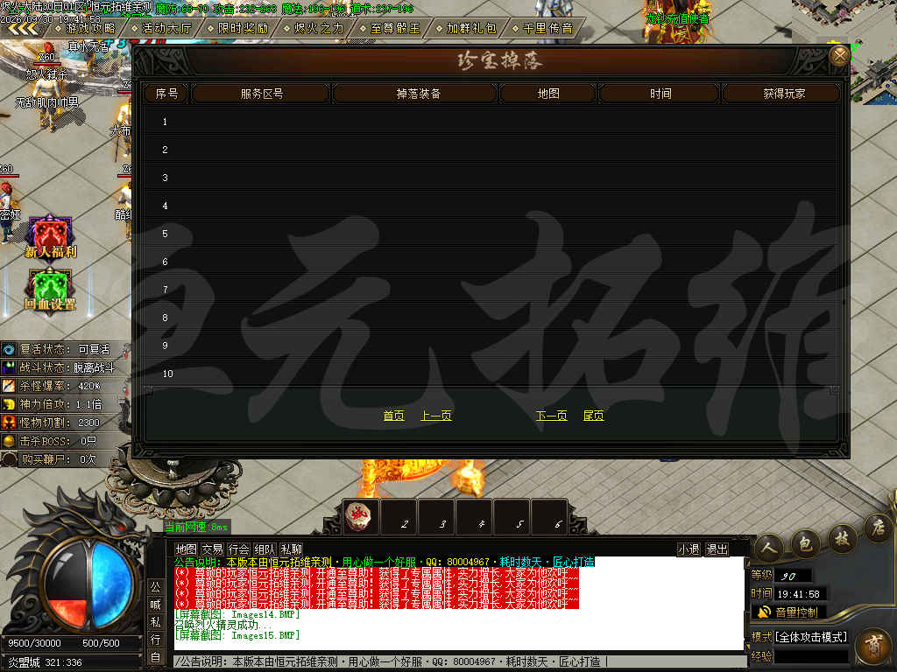Go to 首页 first page
This screenshot has height=672, width=897.
tap(393, 416)
